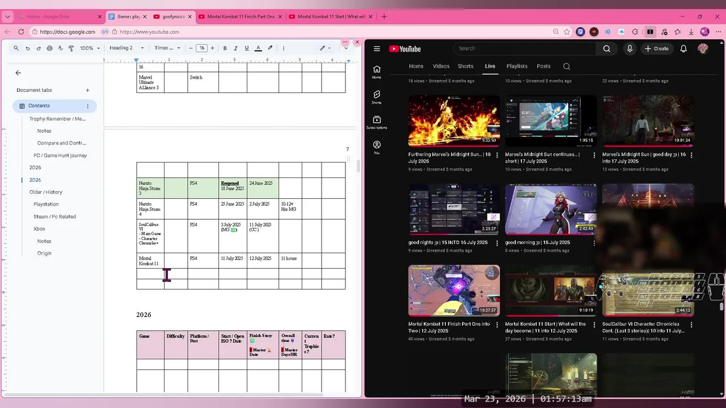Bookmark page with star icon in address bar

pyautogui.click(x=567, y=32)
